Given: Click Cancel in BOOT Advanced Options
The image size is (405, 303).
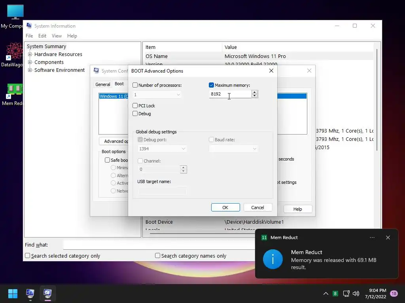Looking at the screenshot, I should tap(257, 208).
